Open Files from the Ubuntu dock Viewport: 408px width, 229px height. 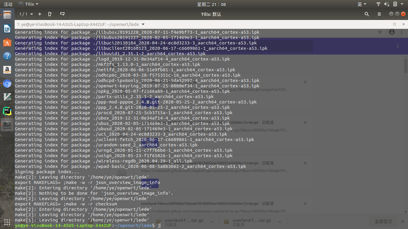(x=7, y=15)
